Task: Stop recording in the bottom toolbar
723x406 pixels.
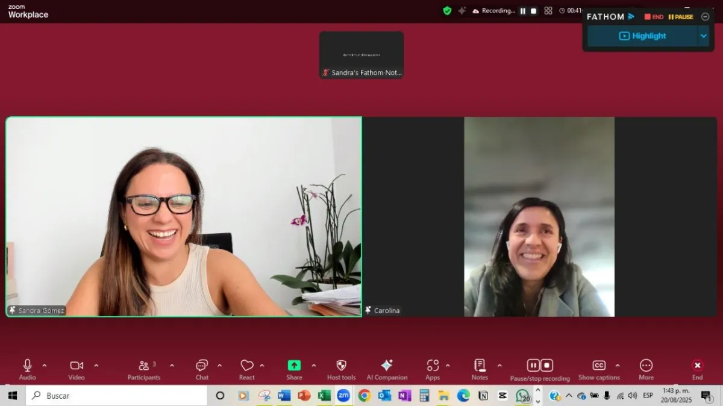Action: (546, 366)
